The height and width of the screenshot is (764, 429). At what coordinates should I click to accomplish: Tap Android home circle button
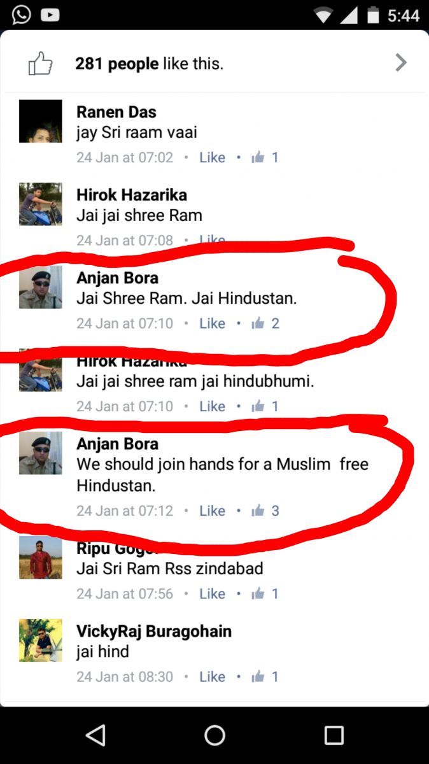[215, 735]
